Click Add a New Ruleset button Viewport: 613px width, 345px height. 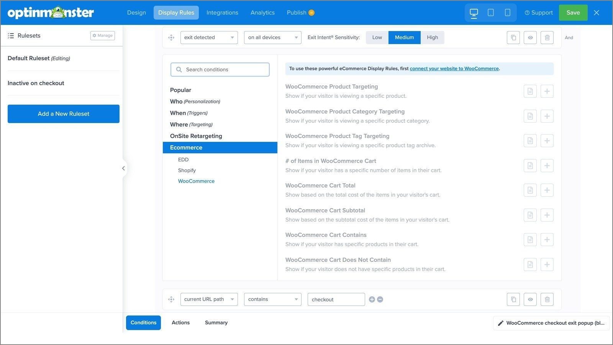click(64, 114)
